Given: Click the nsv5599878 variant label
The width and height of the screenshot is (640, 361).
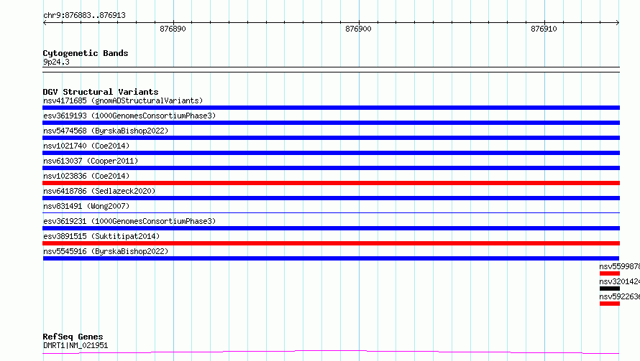Looking at the screenshot, I should [x=620, y=266].
